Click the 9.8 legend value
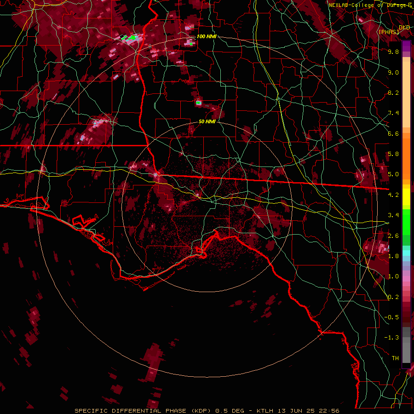 pyautogui.click(x=393, y=52)
